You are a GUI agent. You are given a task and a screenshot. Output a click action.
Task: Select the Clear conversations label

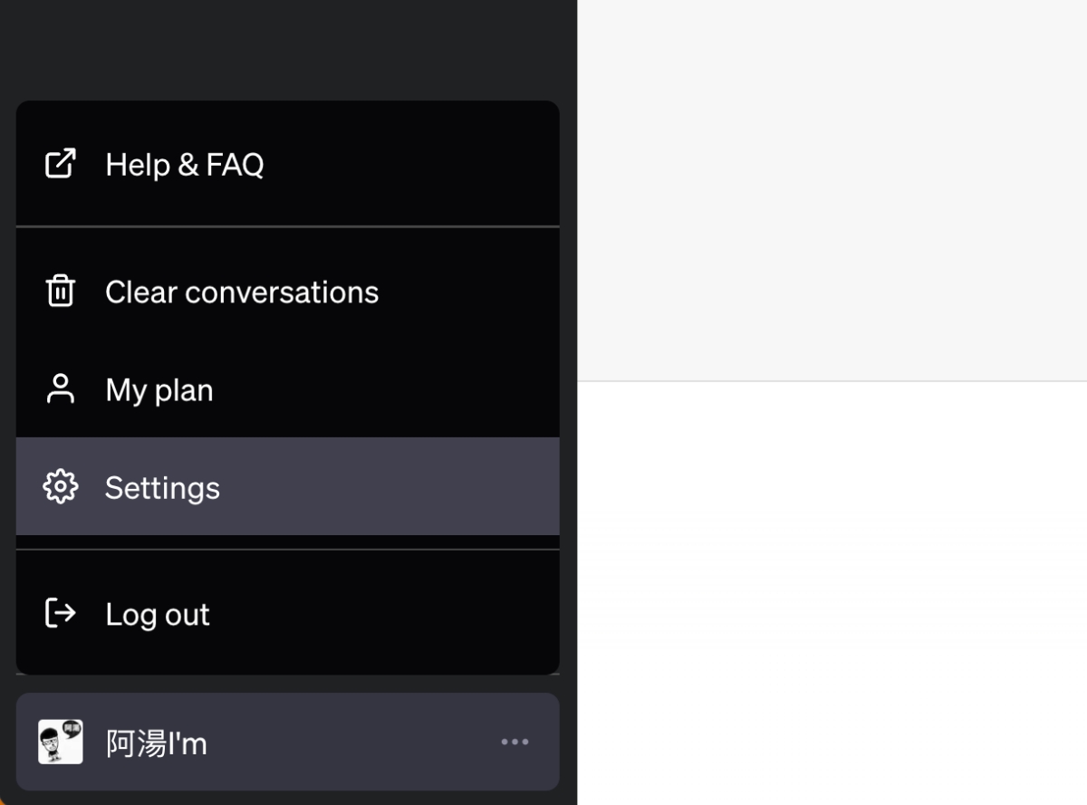point(242,292)
